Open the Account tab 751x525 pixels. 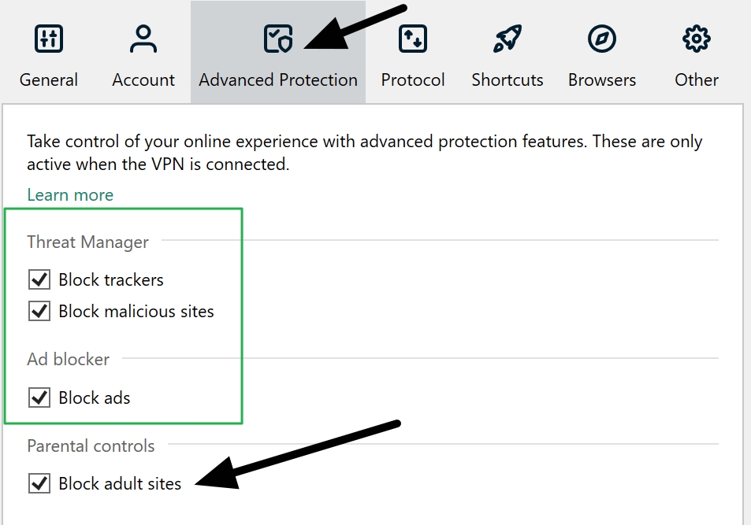coord(143,79)
